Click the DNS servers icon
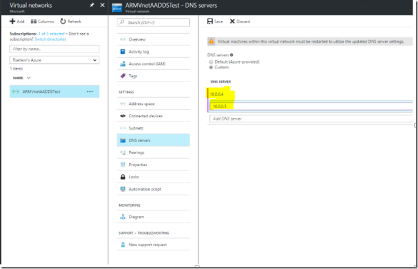 coord(123,140)
